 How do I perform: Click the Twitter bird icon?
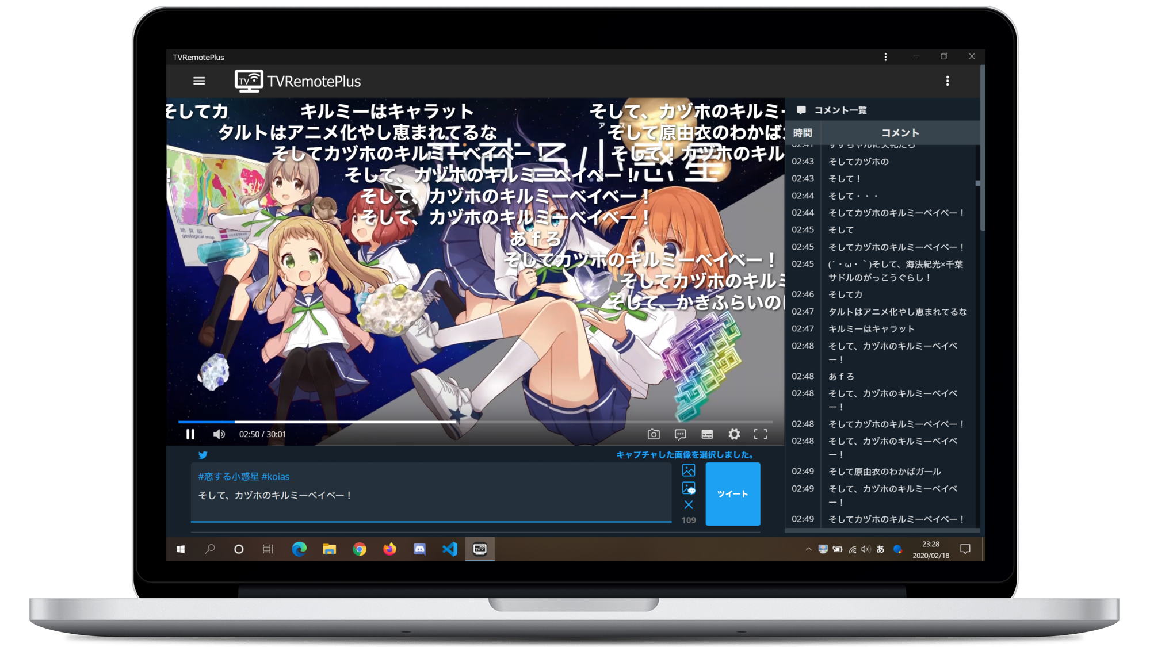(203, 455)
